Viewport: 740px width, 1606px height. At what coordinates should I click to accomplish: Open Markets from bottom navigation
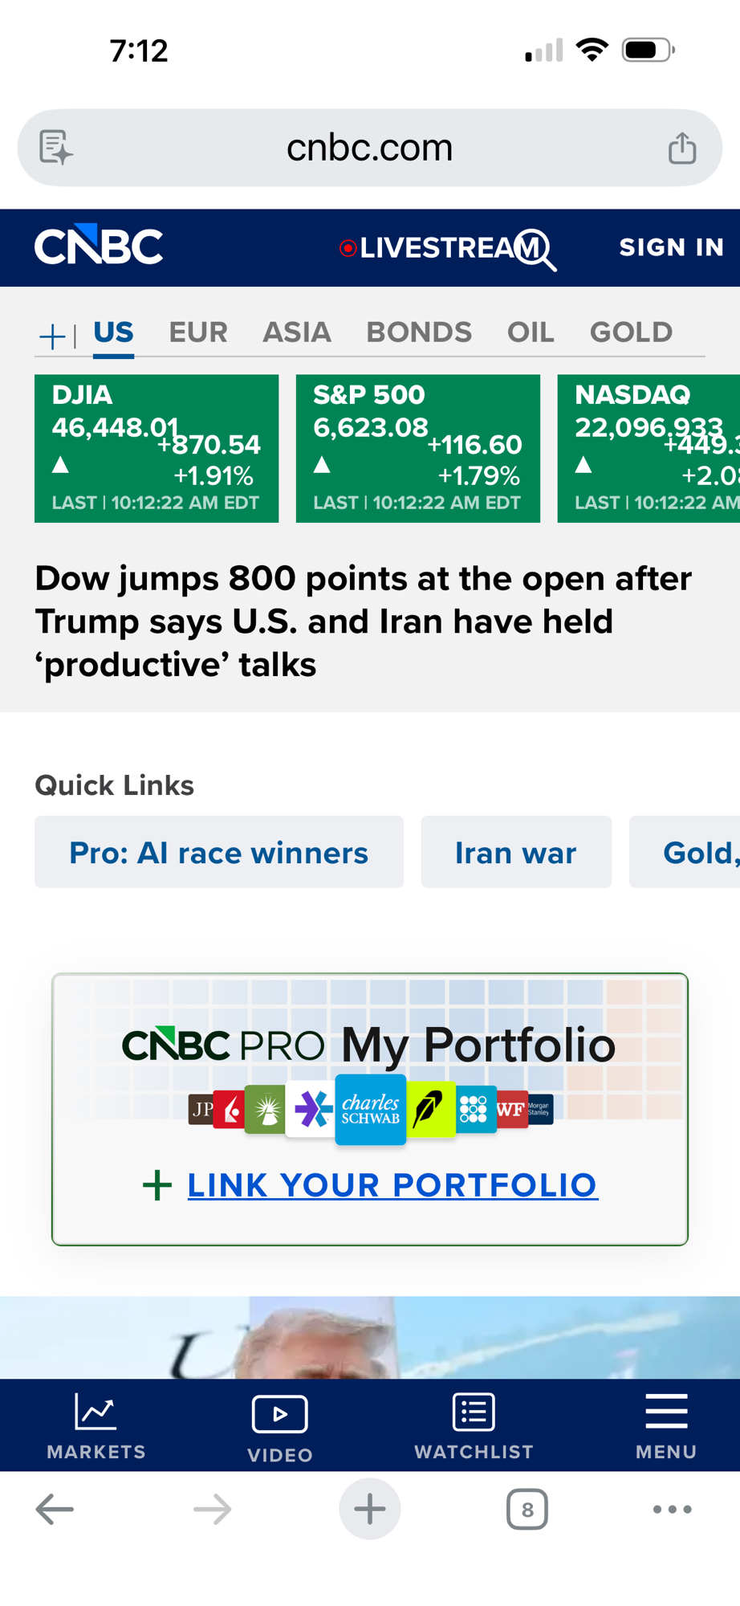tap(96, 1425)
